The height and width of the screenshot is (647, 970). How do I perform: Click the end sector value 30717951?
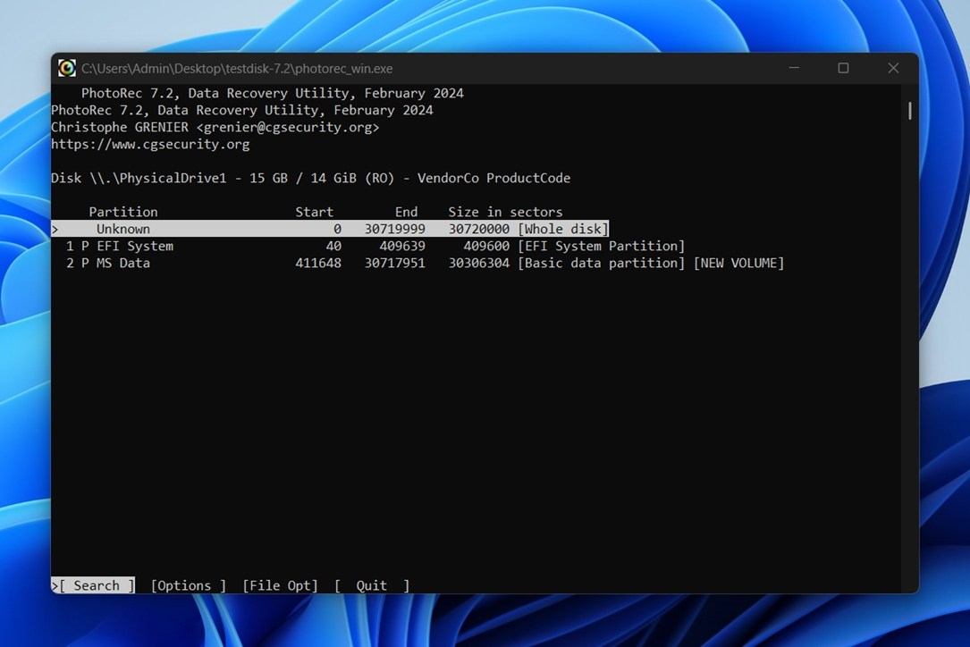coord(394,263)
